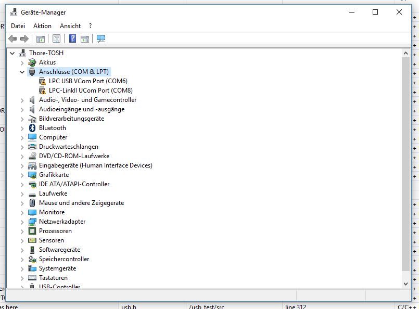This screenshot has height=309, width=419.
Task: Click /usb_test/src in background window
Action: 206,306
